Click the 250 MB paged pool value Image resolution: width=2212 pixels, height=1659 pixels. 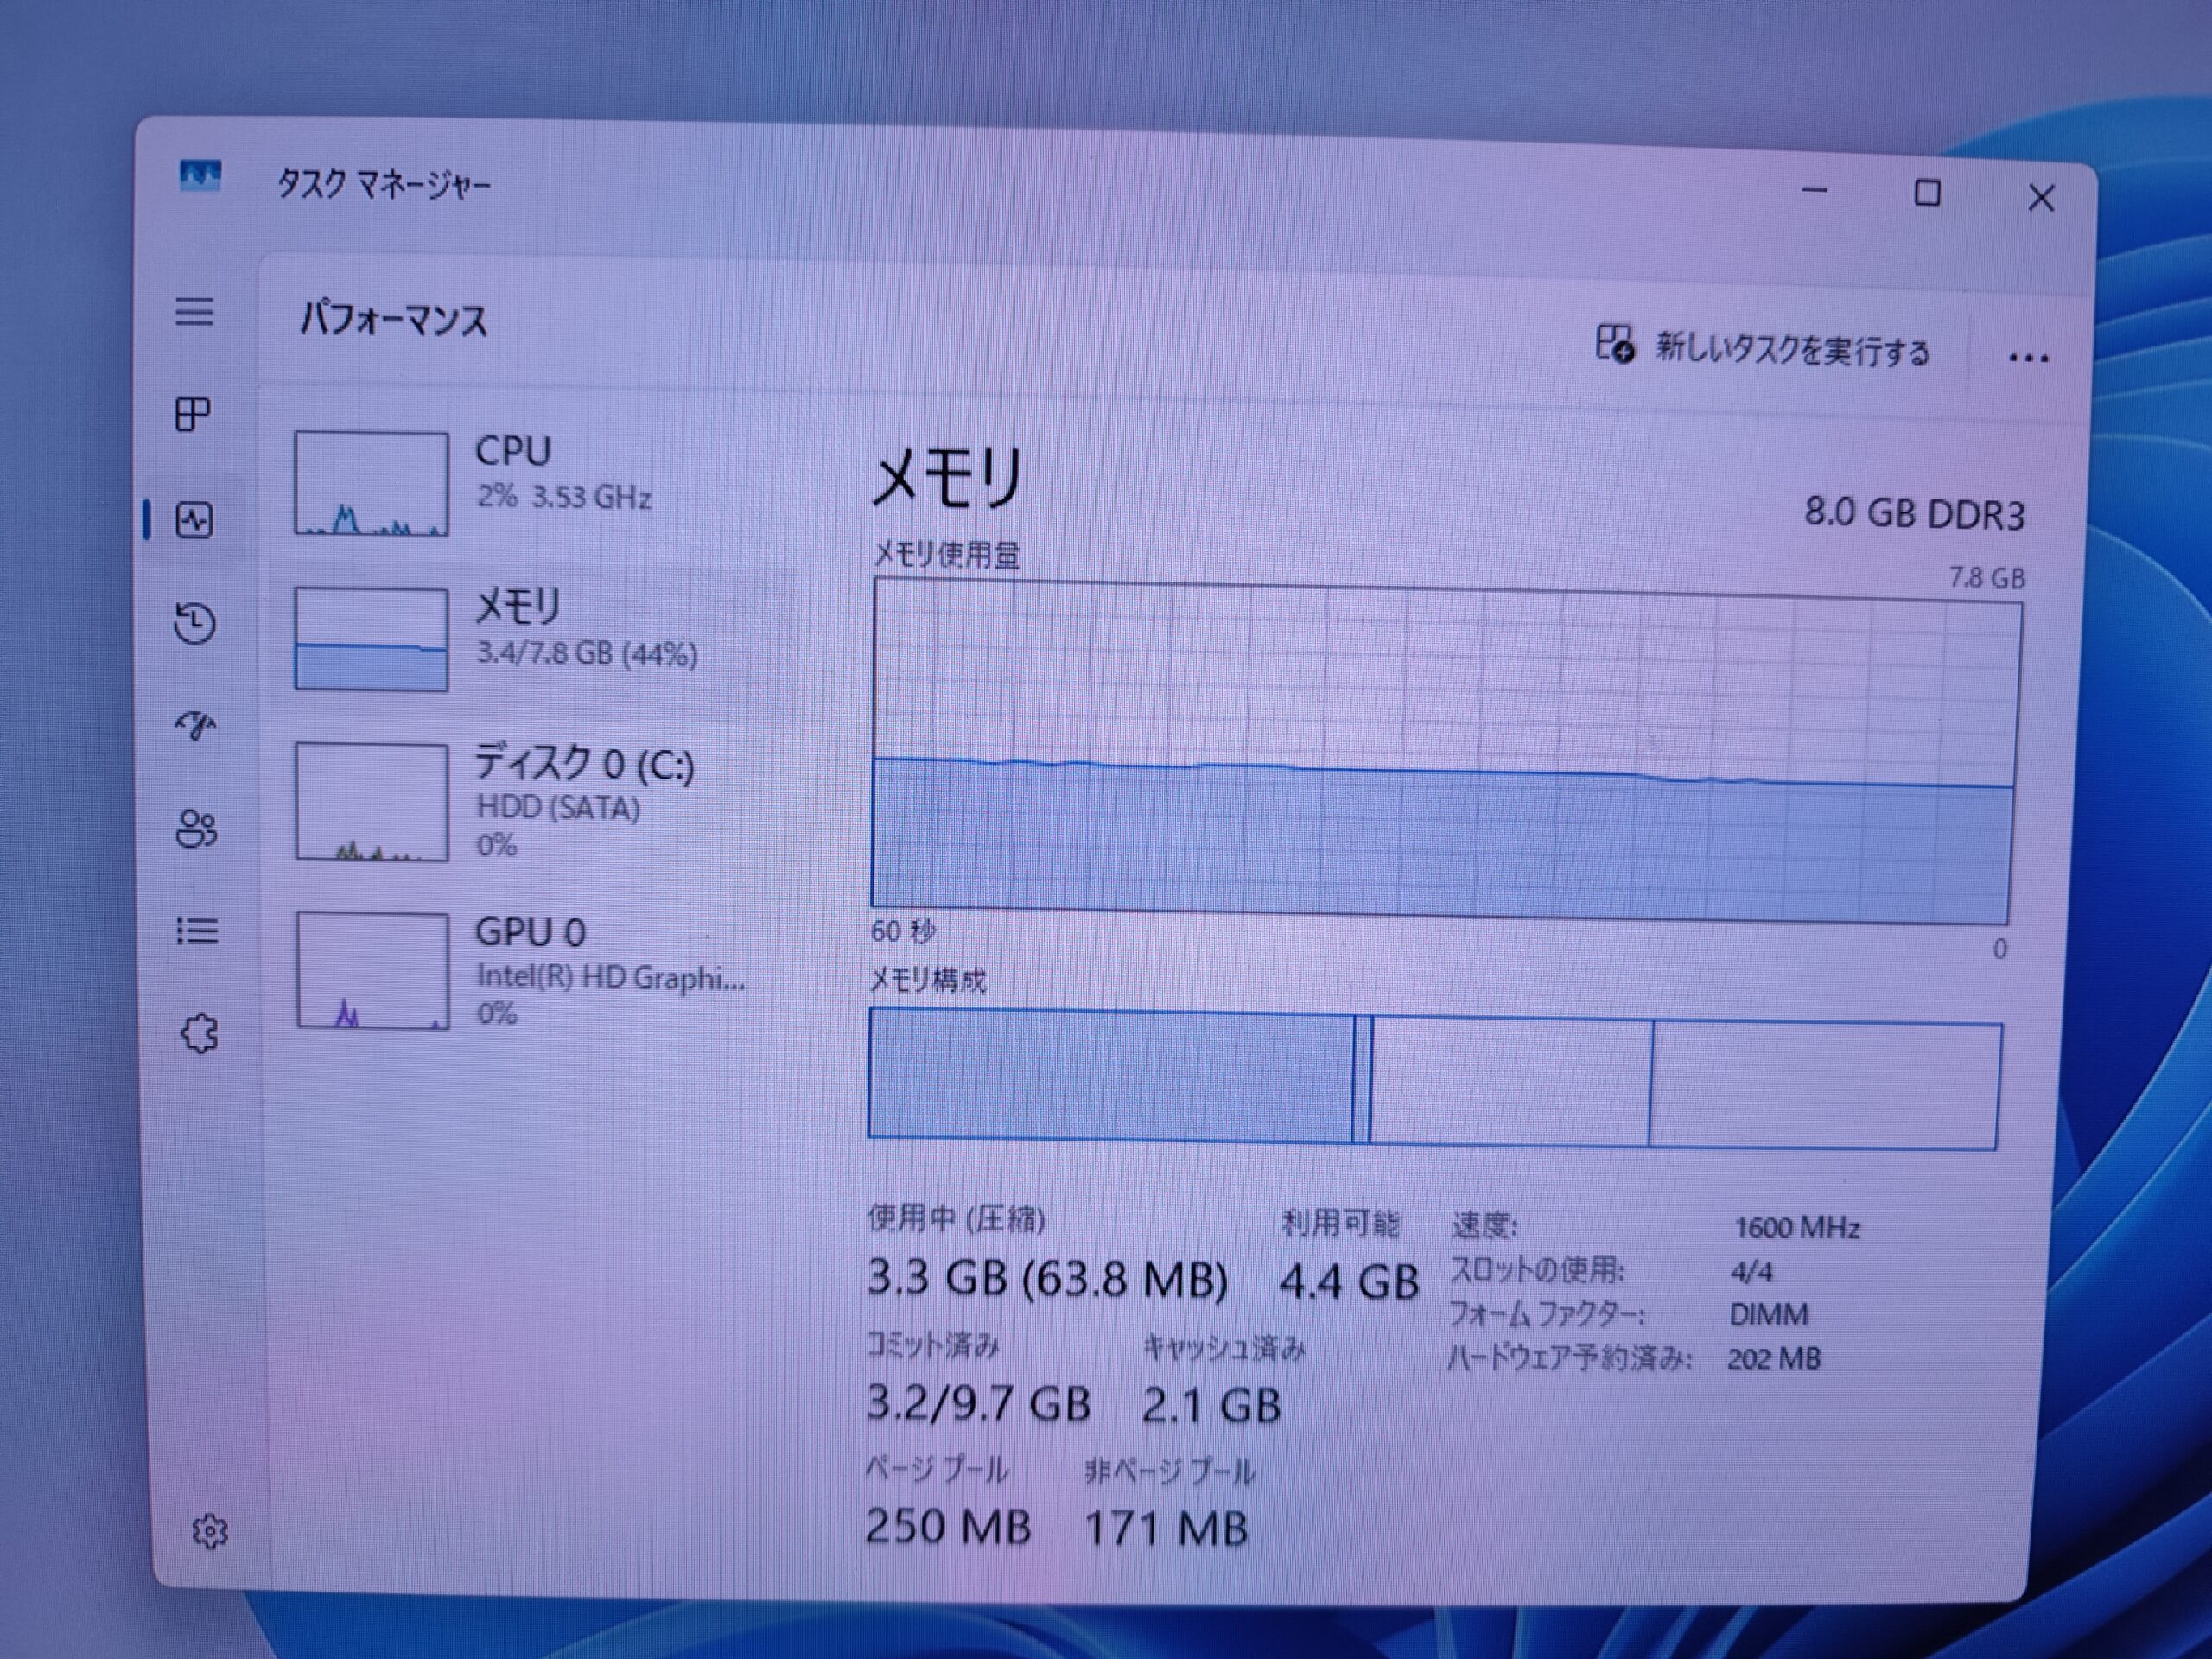click(947, 1526)
